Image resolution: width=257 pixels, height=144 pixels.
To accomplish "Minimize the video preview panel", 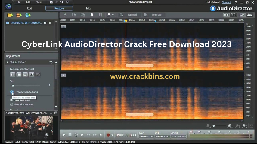I will click(x=51, y=113).
